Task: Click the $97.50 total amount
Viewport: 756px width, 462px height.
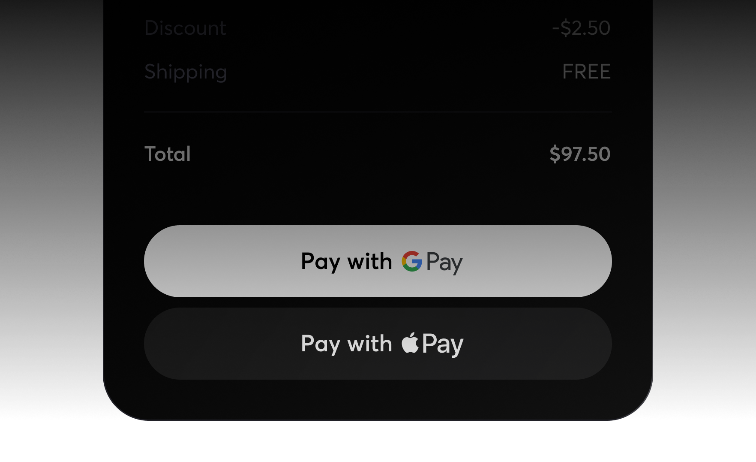Action: (x=580, y=154)
